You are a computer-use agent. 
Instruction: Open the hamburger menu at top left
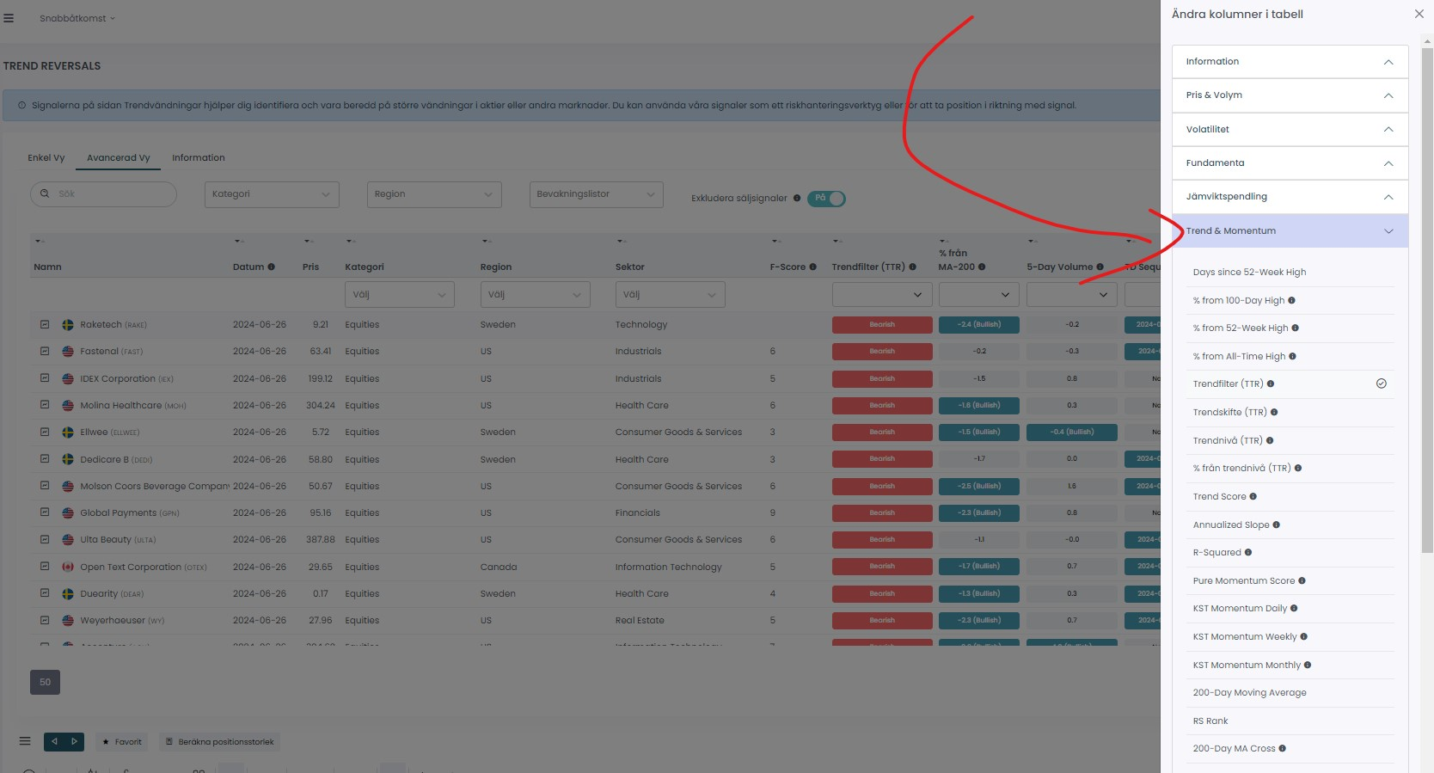9,18
